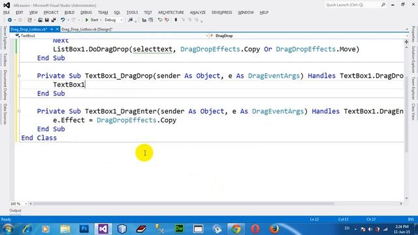Toggle pin on Drag_Drop_Listbox.vb tab
418x235 pixels.
coord(52,29)
